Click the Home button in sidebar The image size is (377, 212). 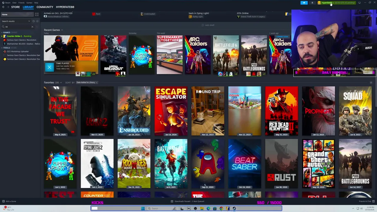click(x=17, y=14)
